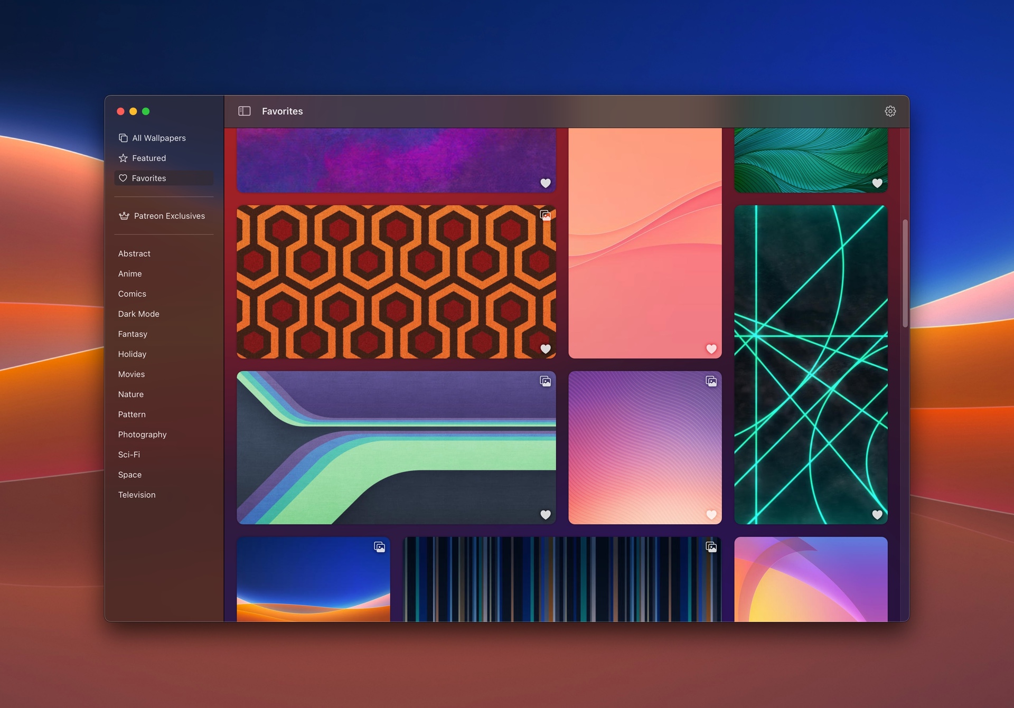Click multi-image icon on hexagon pattern wallpaper
The width and height of the screenshot is (1014, 708).
point(545,215)
